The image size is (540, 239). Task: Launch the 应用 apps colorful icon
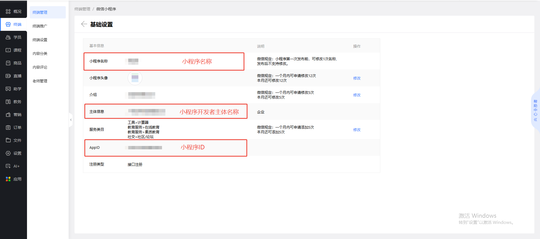(8, 179)
